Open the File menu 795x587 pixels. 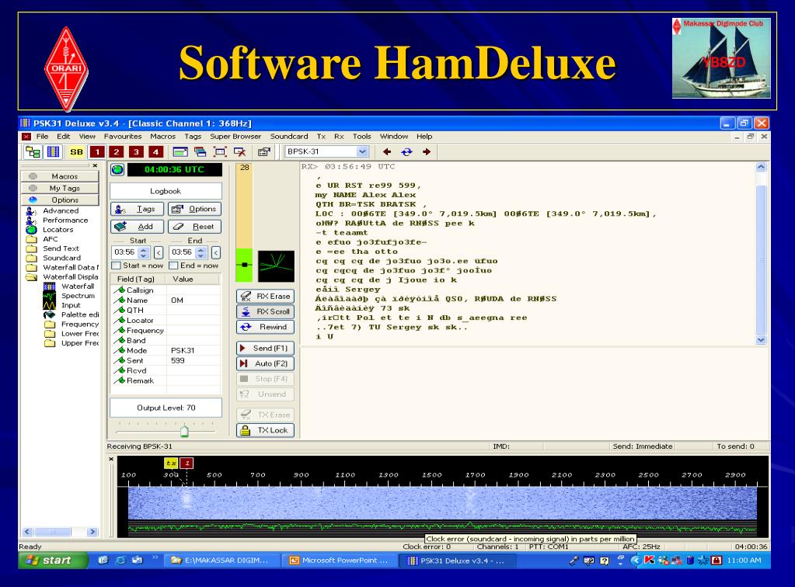42,136
